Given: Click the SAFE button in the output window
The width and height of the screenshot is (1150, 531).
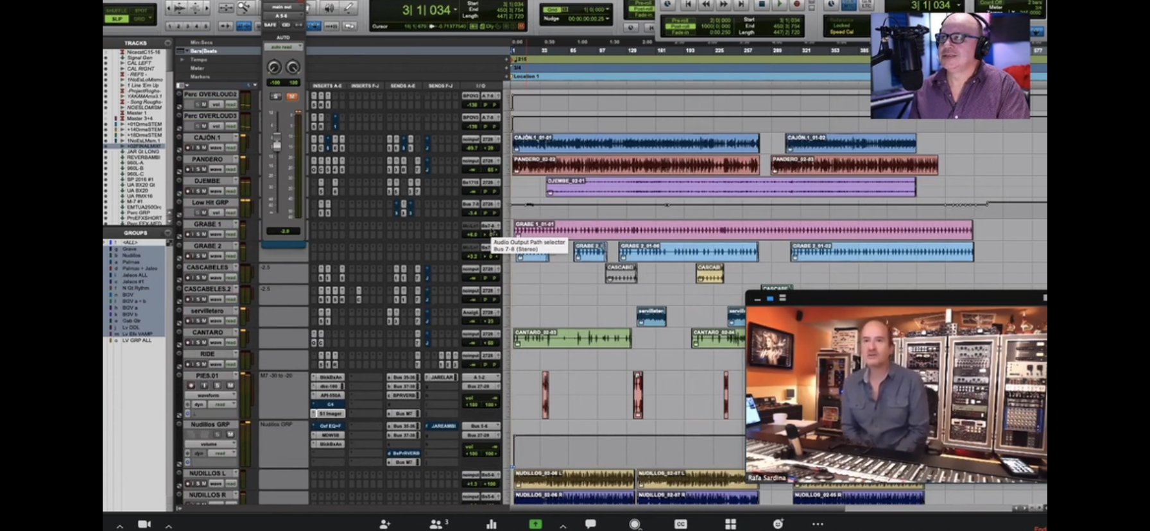Looking at the screenshot, I should click(270, 25).
